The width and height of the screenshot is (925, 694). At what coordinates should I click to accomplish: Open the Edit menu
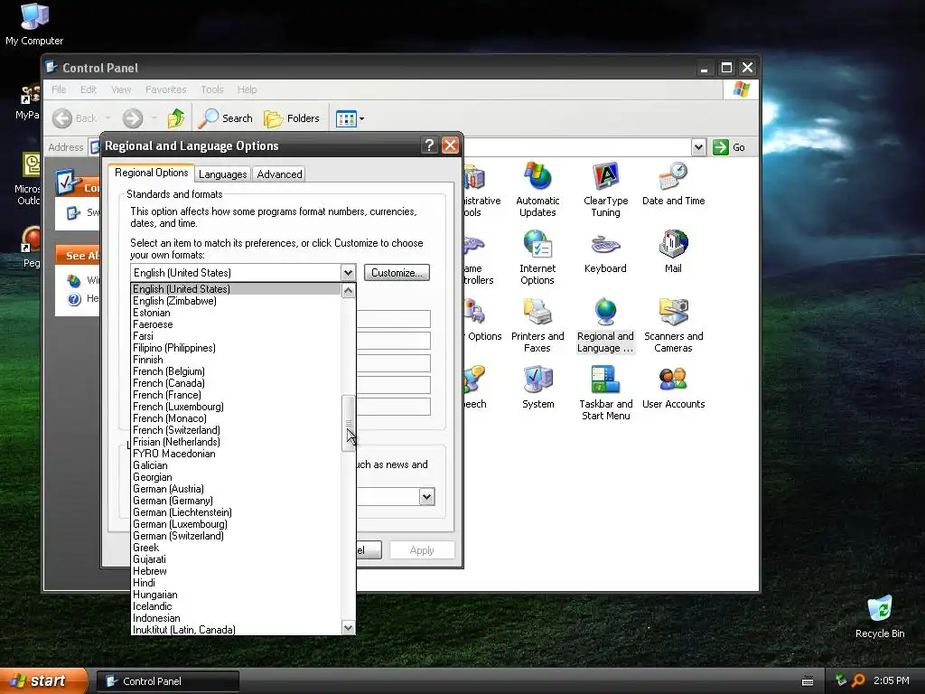click(89, 89)
